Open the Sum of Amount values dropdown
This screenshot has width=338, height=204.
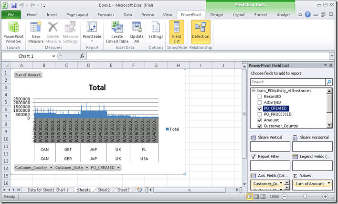pos(329,183)
